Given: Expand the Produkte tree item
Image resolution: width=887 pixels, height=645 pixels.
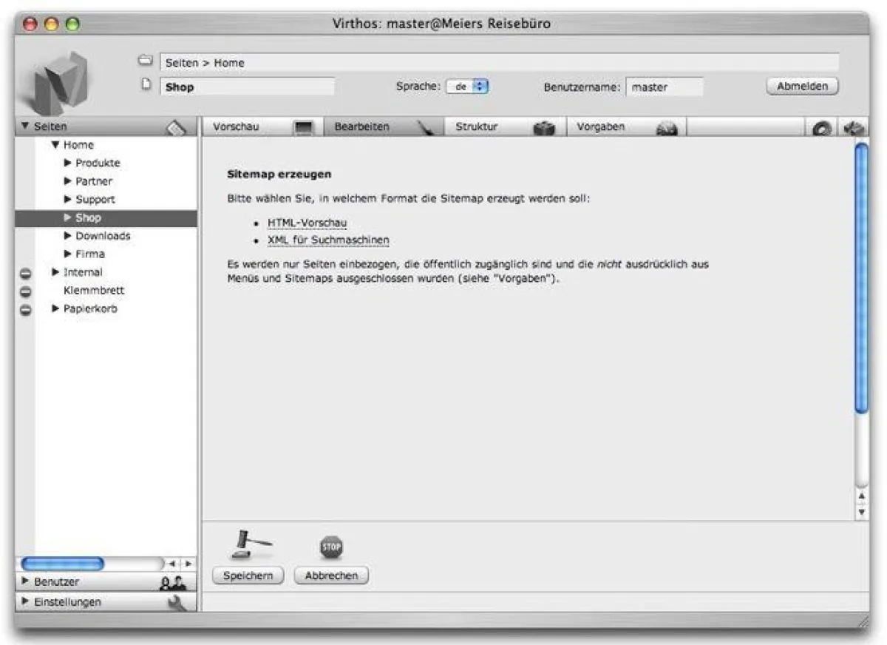Looking at the screenshot, I should 67,163.
